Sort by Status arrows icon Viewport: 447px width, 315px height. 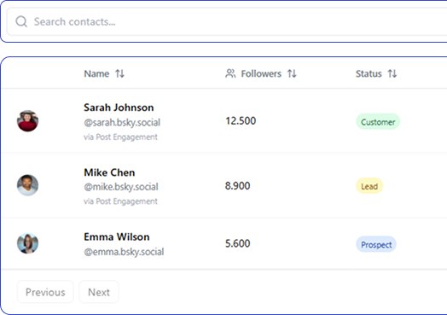click(392, 73)
